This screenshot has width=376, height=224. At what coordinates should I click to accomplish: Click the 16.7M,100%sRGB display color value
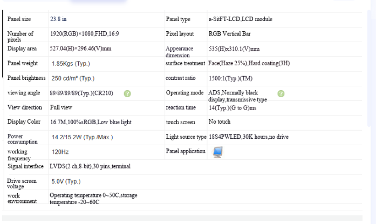tap(91, 122)
